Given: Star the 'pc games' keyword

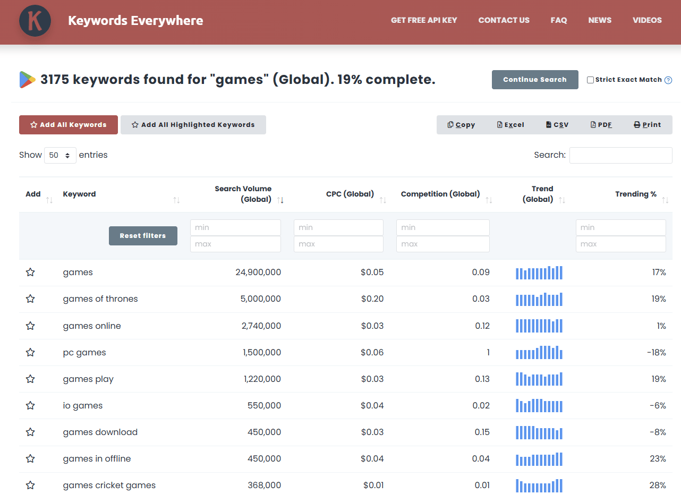Looking at the screenshot, I should pos(30,352).
